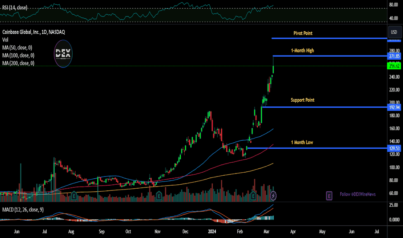Select the blue 1 Month Low horizontal line
Screen dimensions: 403x238
(317, 148)
